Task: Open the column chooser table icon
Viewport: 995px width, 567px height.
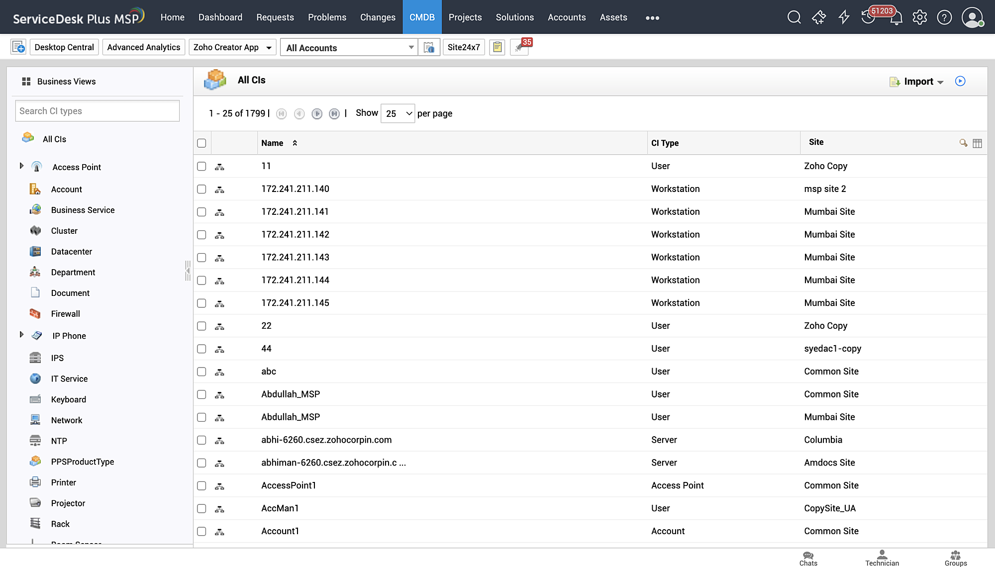Action: click(x=977, y=143)
